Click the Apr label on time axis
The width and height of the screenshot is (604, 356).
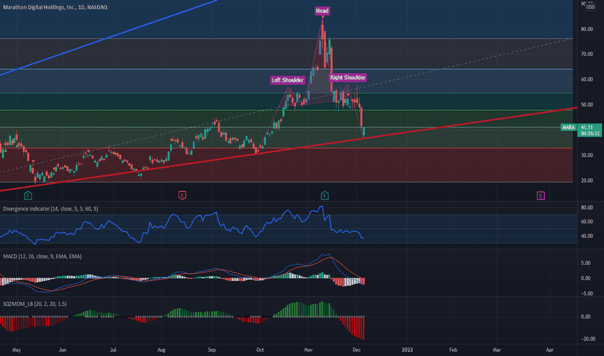[x=550, y=350]
